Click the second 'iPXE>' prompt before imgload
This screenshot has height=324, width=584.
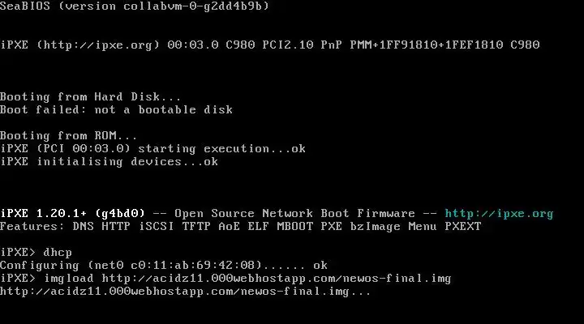click(x=18, y=279)
